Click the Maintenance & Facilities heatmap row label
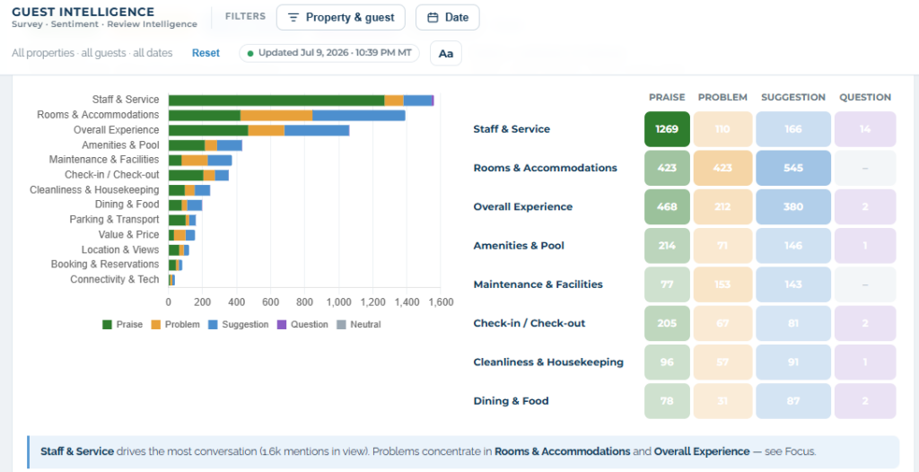The width and height of the screenshot is (919, 472). pyautogui.click(x=538, y=284)
